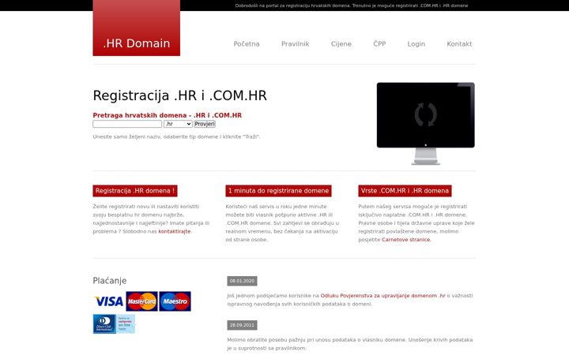Open the Login page

click(x=416, y=44)
